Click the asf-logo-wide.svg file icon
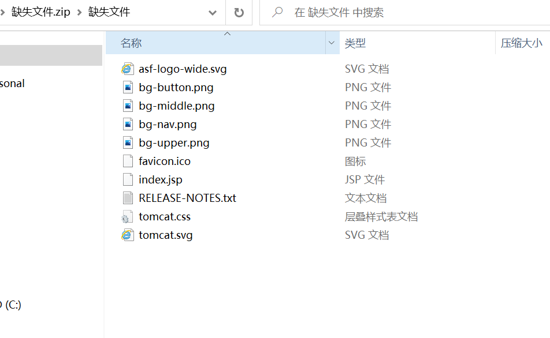The width and height of the screenshot is (550, 338). point(128,69)
